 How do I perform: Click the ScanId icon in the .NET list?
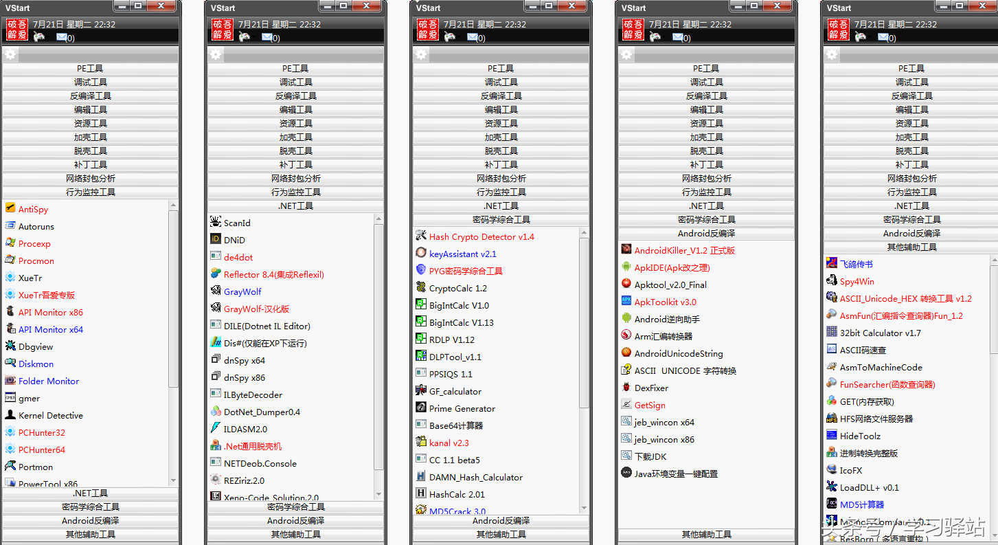[216, 223]
